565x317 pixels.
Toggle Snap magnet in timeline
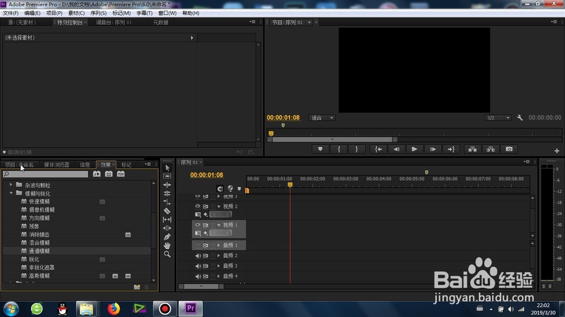(220, 188)
